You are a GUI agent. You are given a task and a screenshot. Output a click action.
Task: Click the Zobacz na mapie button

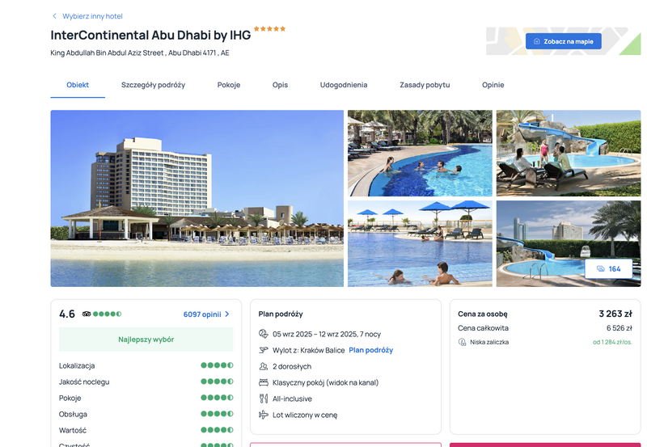[x=563, y=41]
